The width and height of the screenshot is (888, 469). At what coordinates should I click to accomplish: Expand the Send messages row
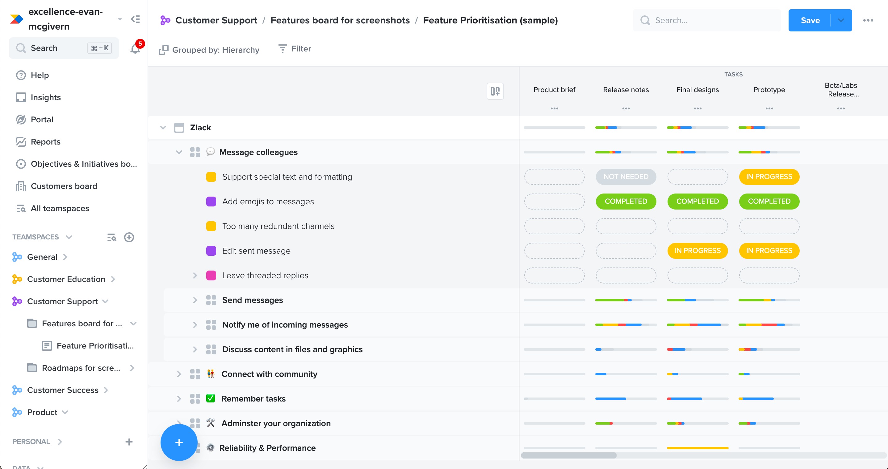click(x=195, y=300)
